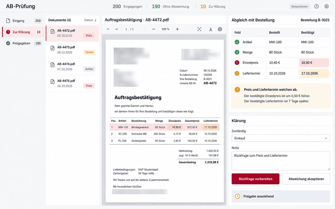
Task: Sort documents by Datum
Action: pos(90,20)
